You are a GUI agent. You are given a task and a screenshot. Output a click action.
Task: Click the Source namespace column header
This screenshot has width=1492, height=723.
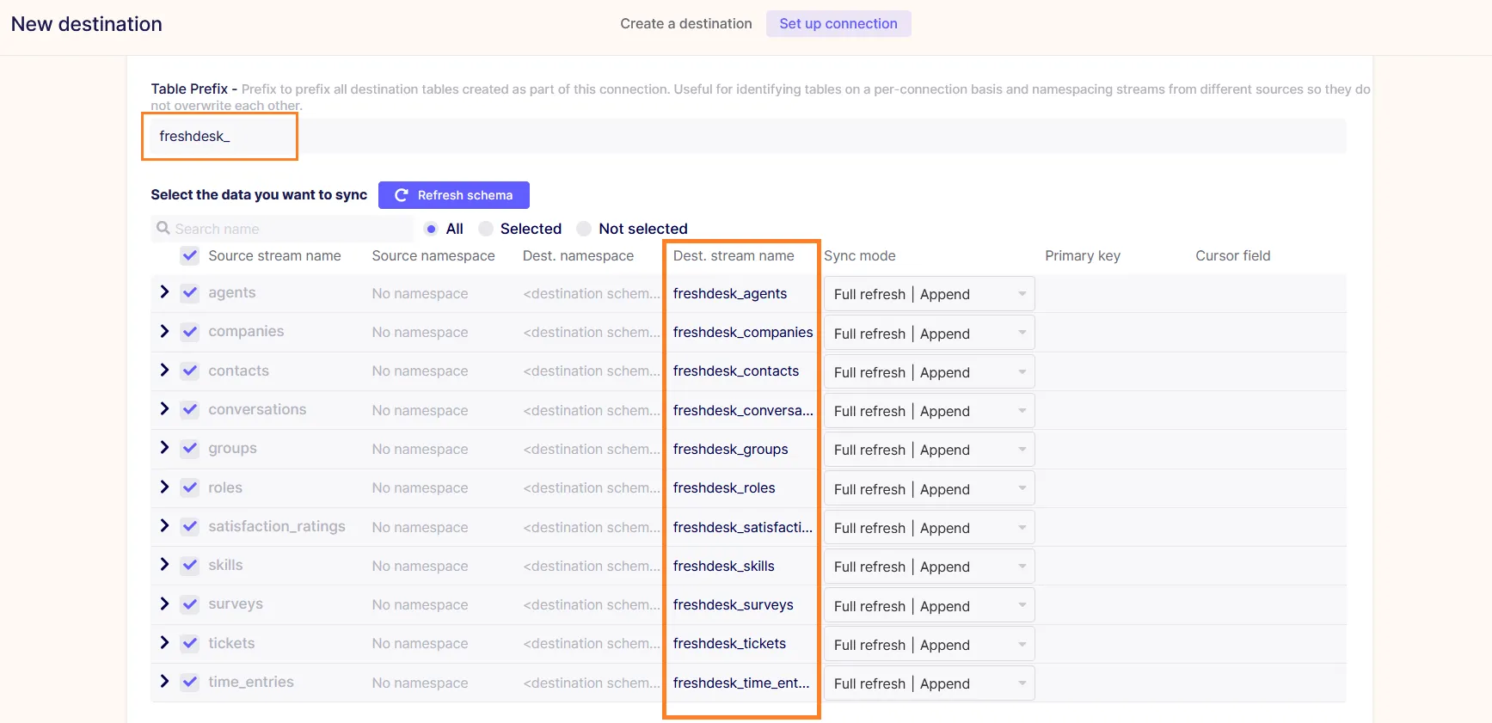coord(433,255)
